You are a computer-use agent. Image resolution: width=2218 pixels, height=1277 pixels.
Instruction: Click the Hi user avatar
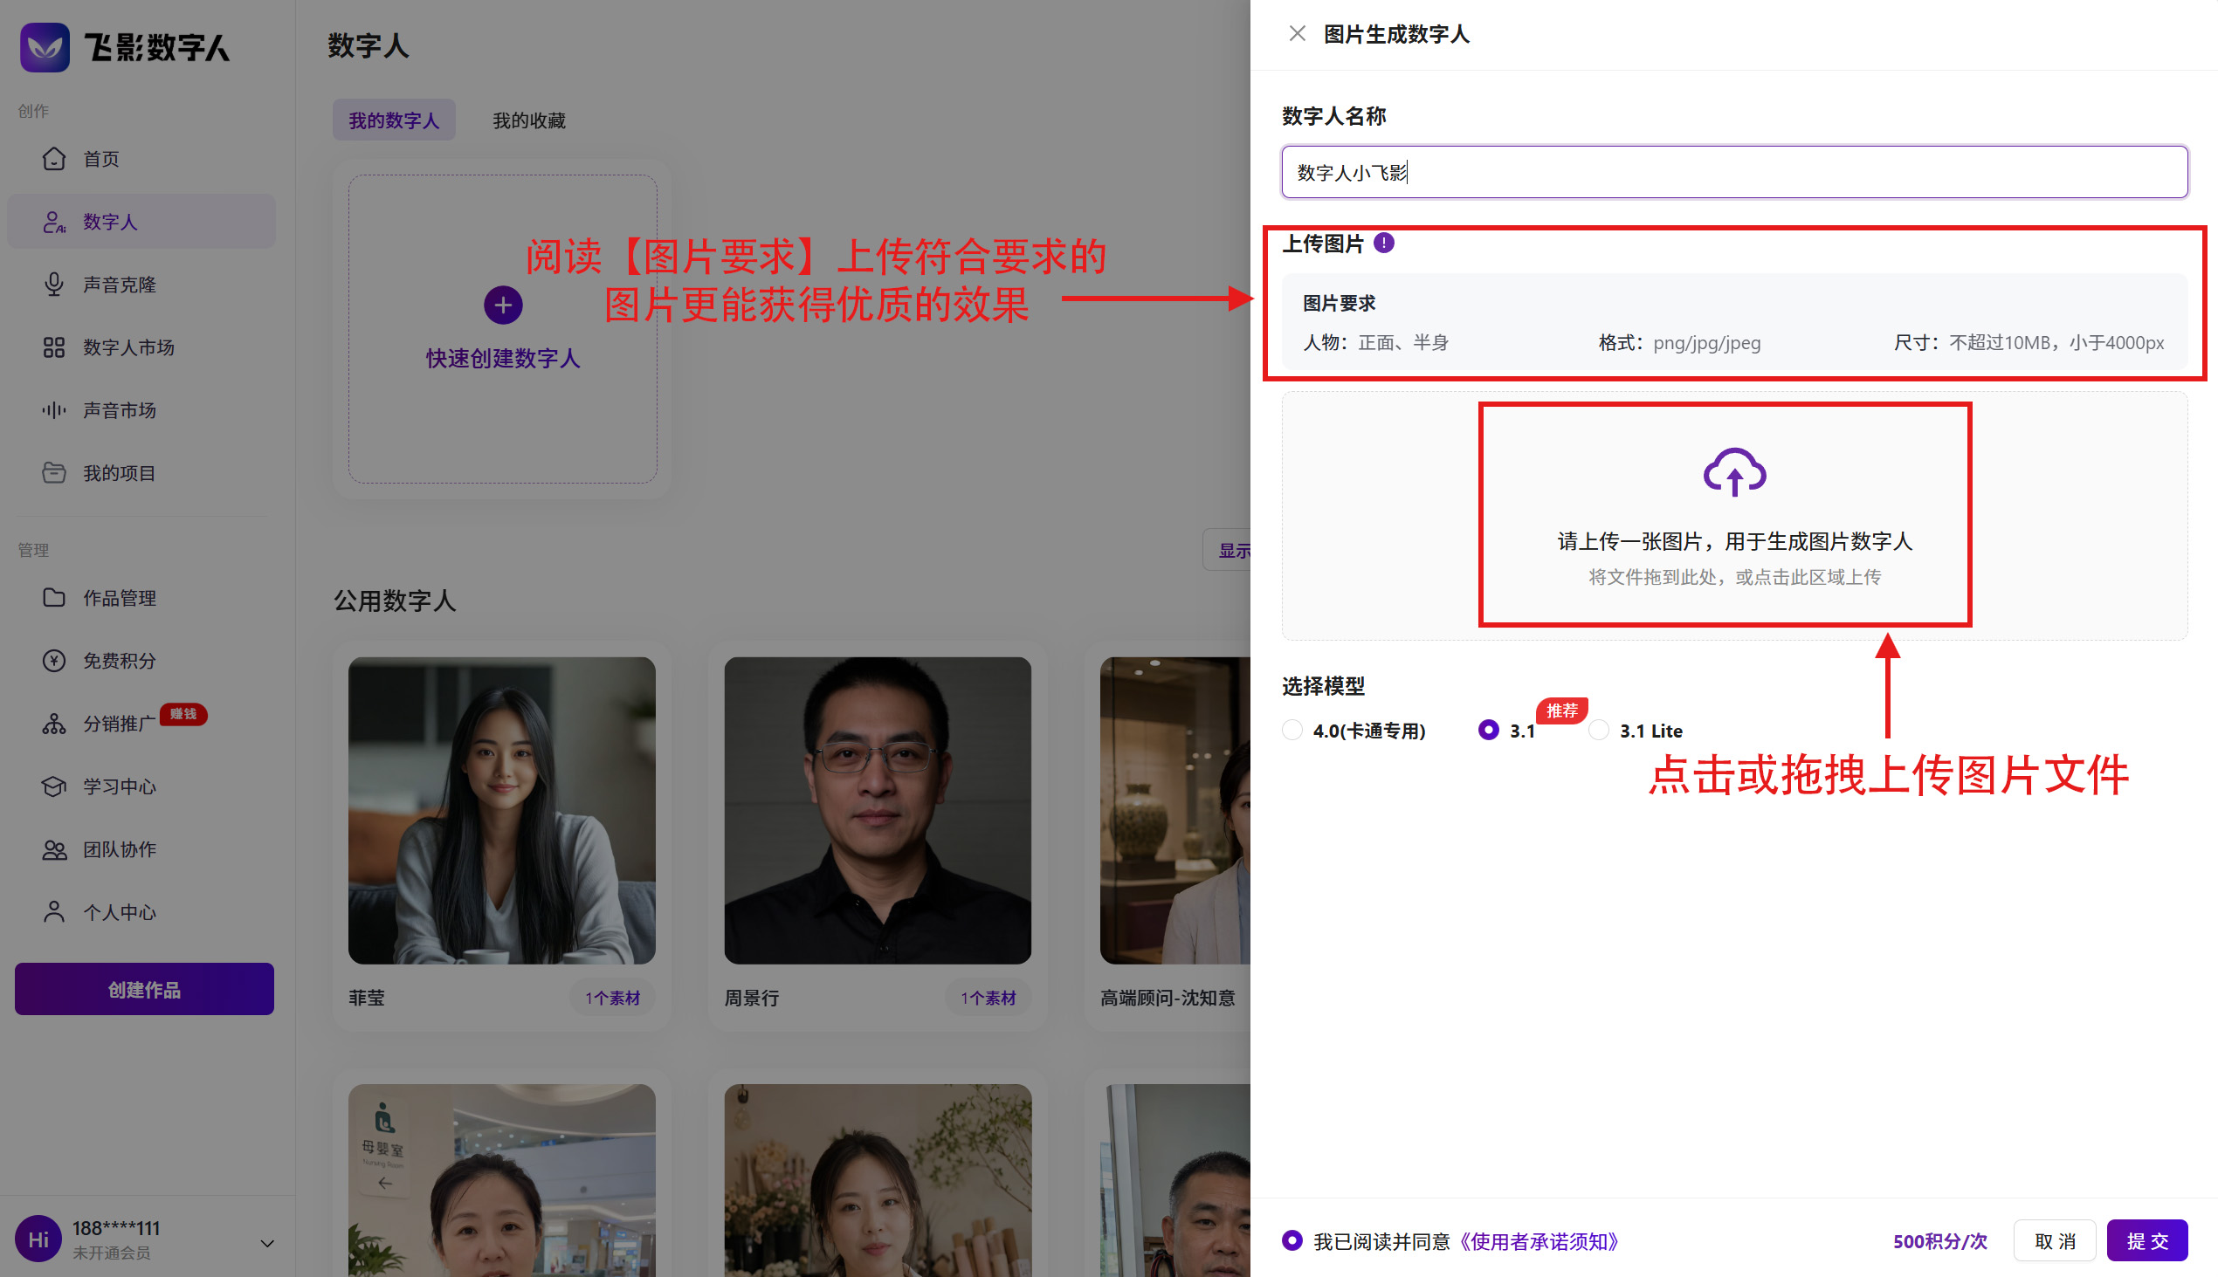click(38, 1239)
